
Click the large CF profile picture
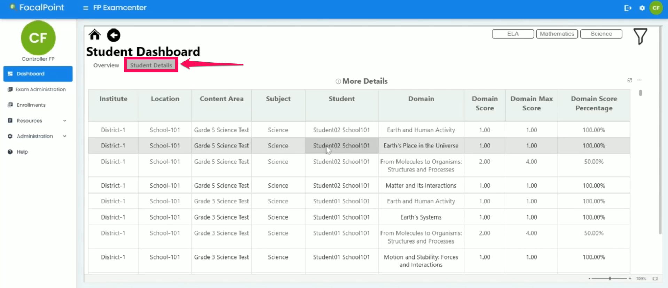[x=38, y=38]
